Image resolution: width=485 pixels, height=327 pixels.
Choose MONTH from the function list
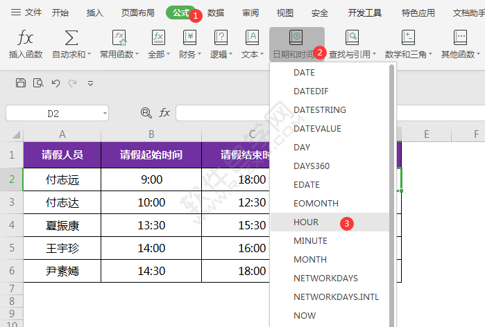(x=330, y=259)
